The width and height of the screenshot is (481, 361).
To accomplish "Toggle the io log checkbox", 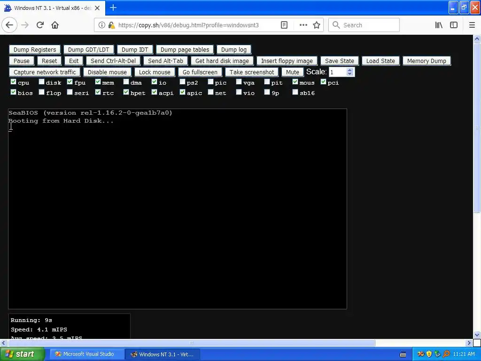I will tap(154, 82).
